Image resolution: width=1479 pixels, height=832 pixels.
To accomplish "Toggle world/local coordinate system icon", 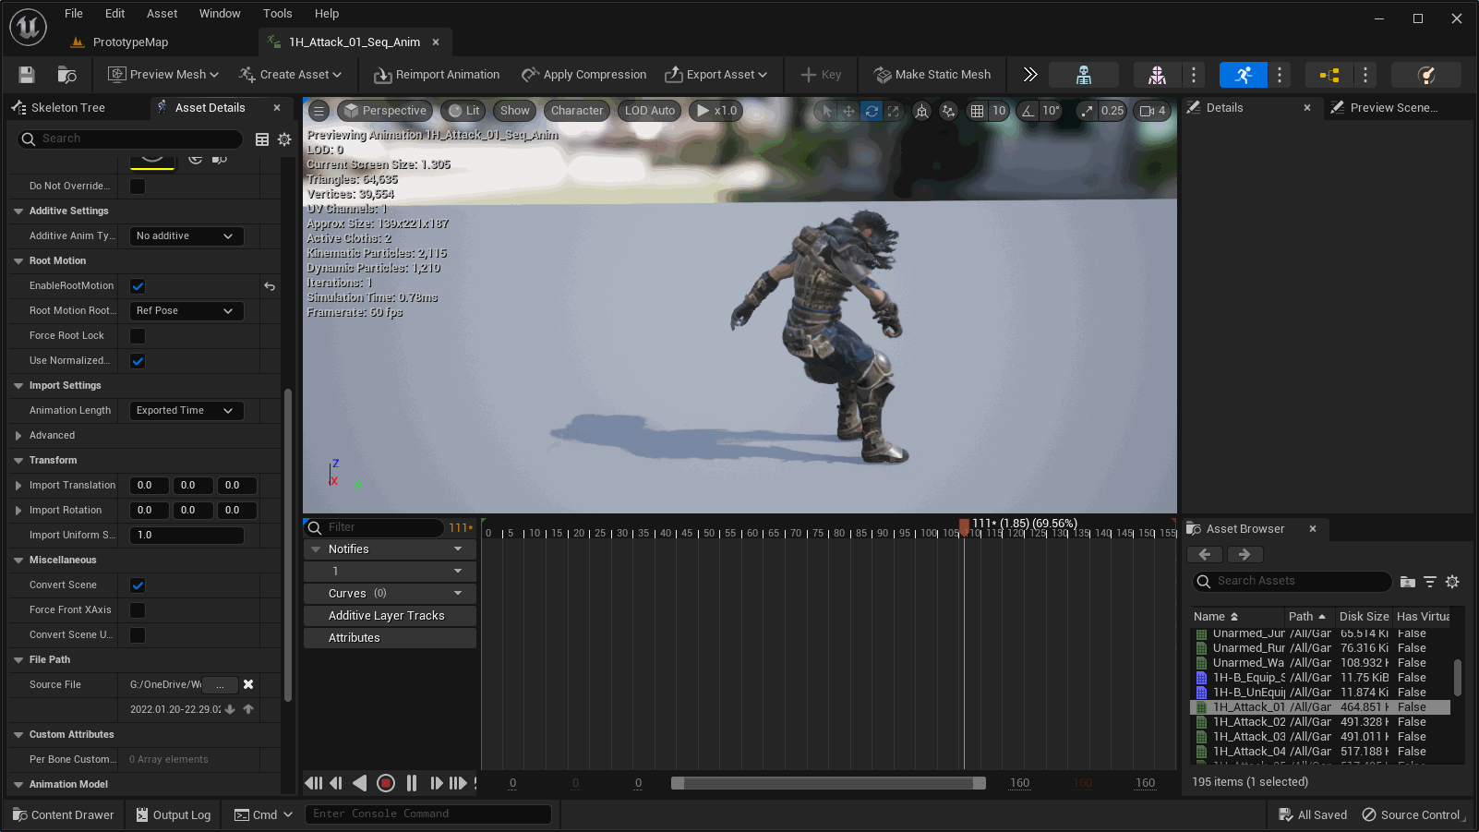I will tap(921, 111).
